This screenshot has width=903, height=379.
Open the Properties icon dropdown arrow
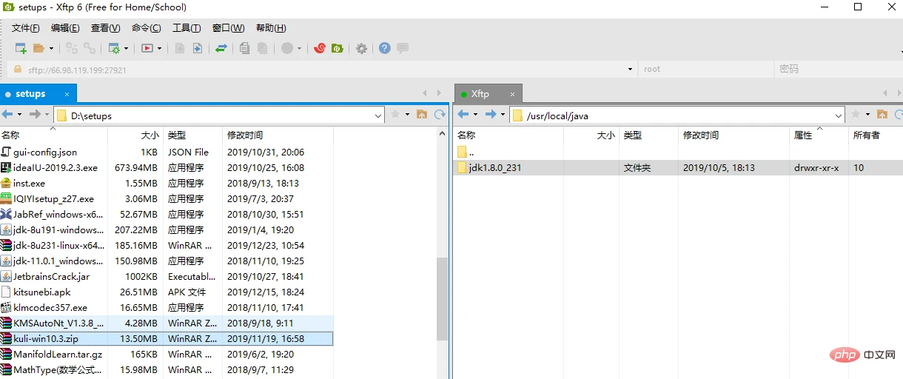click(127, 49)
